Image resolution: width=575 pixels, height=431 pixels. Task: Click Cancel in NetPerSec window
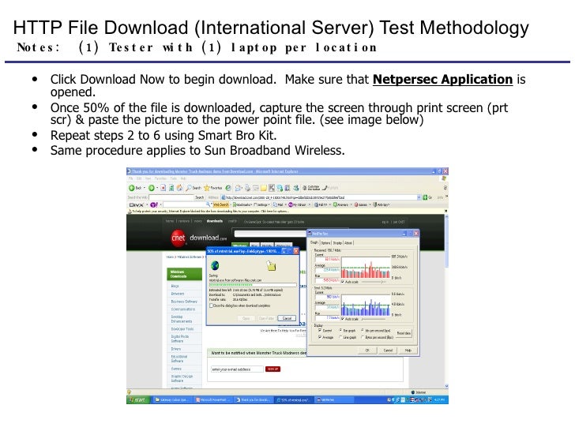coord(388,350)
